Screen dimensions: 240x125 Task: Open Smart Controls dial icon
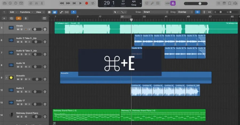click(31, 3)
